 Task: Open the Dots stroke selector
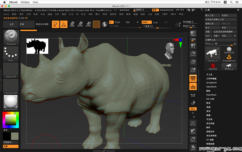(11, 54)
